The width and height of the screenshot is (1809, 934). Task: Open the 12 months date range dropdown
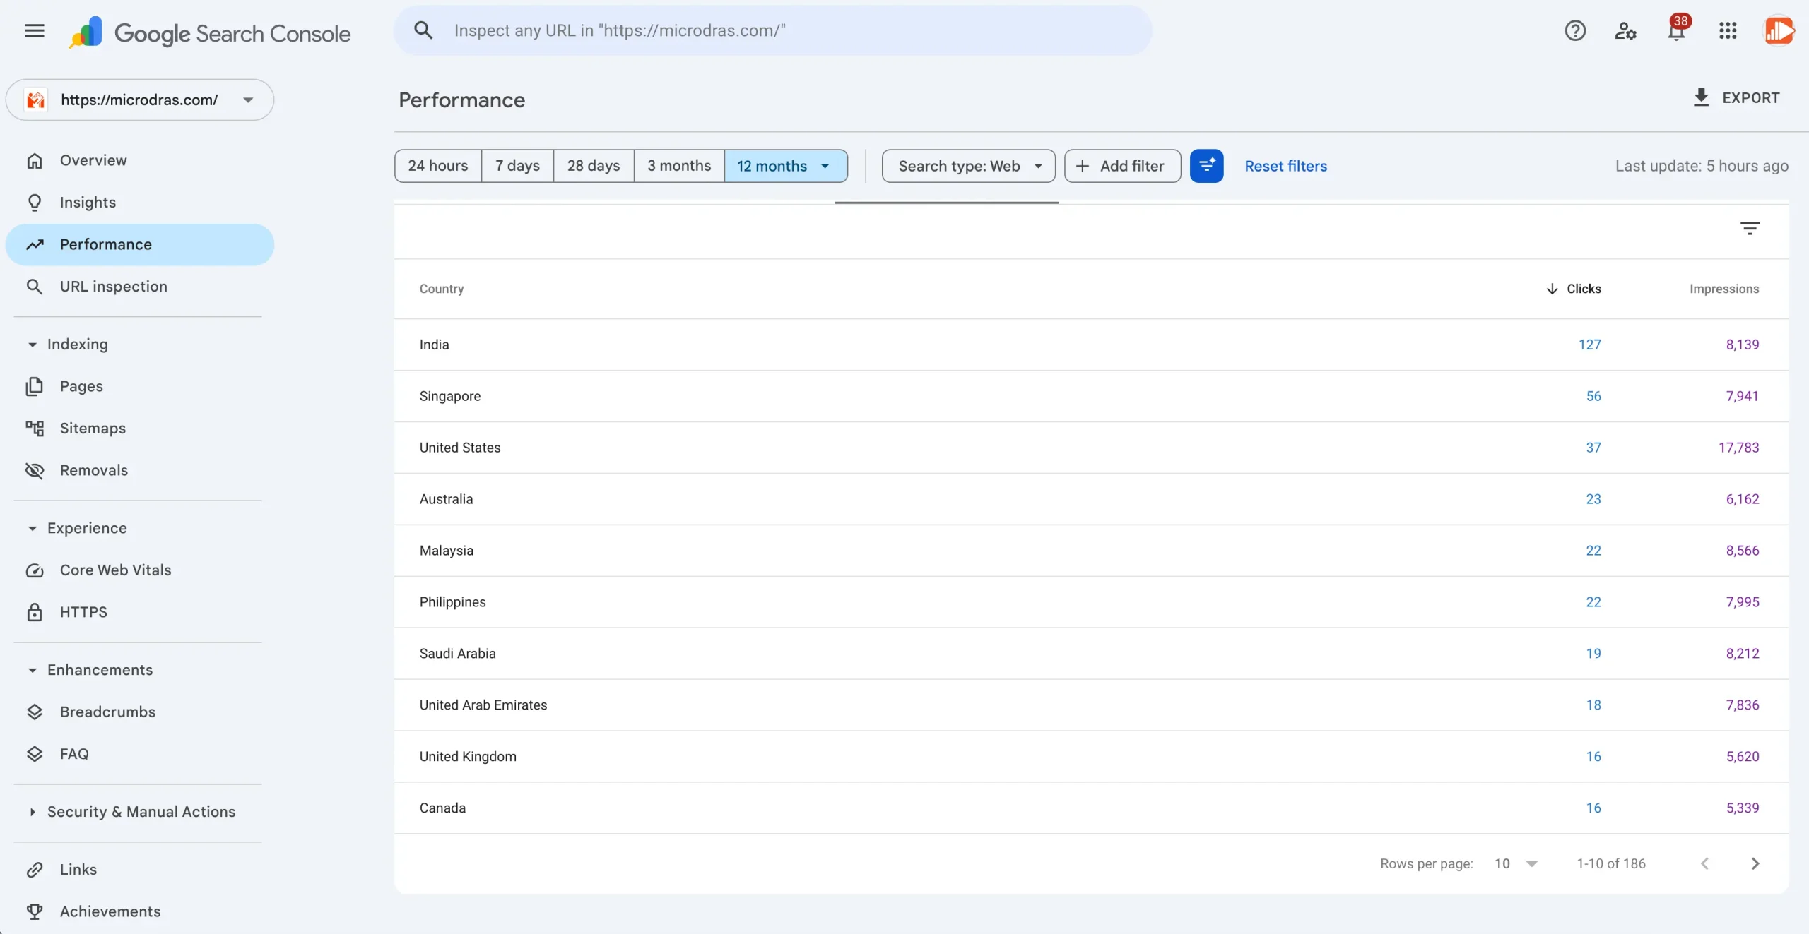(x=786, y=166)
